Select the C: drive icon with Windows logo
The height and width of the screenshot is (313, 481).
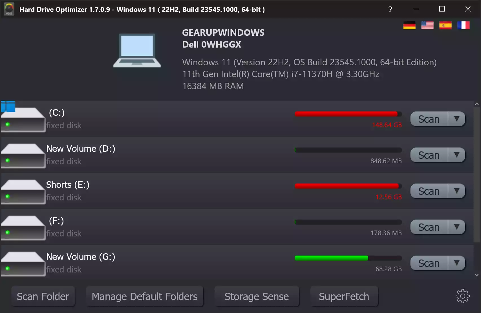(x=23, y=117)
